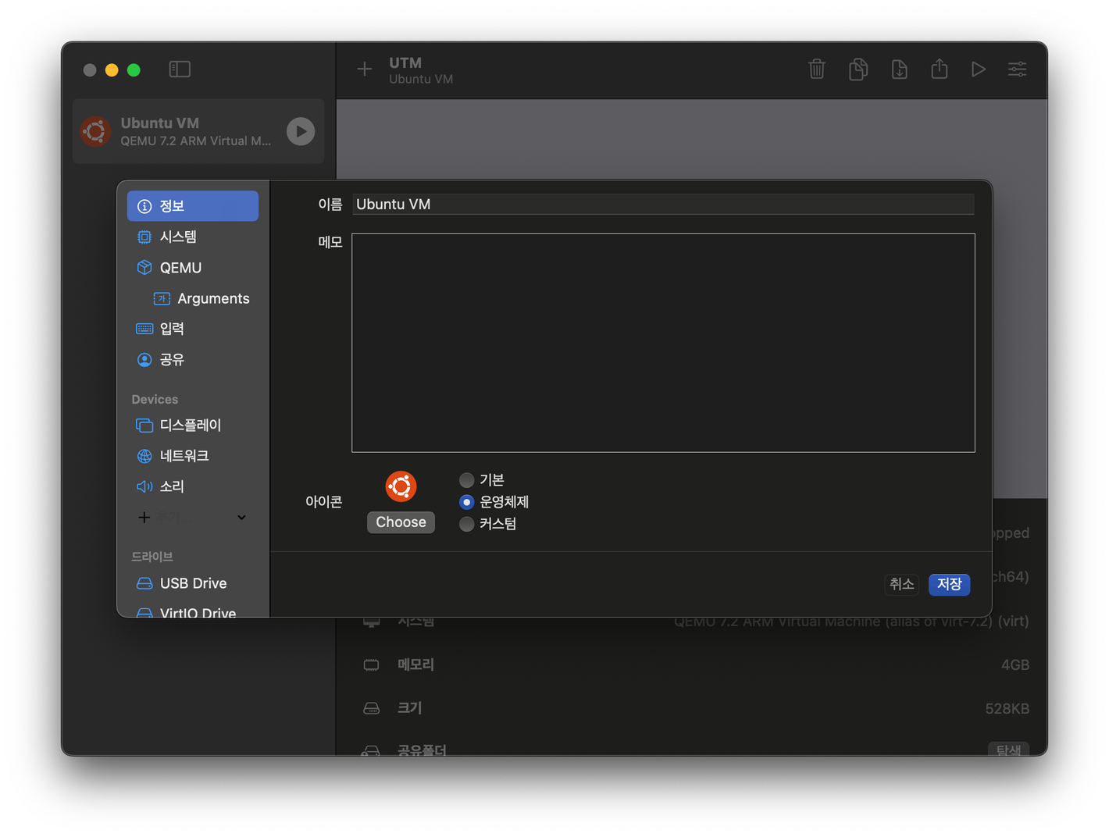Open the 입력 settings section
The width and height of the screenshot is (1109, 837).
pos(193,329)
